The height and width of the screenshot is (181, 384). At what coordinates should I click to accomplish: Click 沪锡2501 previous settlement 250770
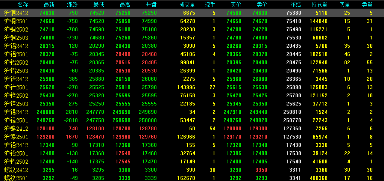tap(292, 120)
